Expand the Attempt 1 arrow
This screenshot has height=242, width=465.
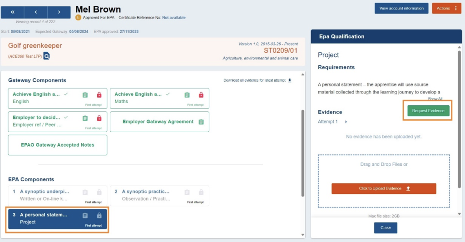click(346, 122)
